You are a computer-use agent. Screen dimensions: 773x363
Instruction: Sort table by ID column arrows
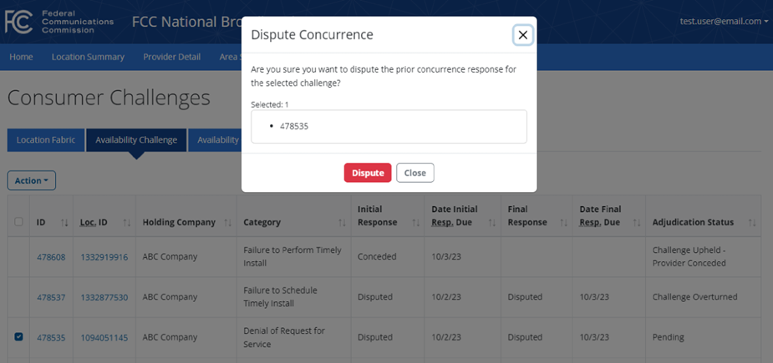pos(64,223)
